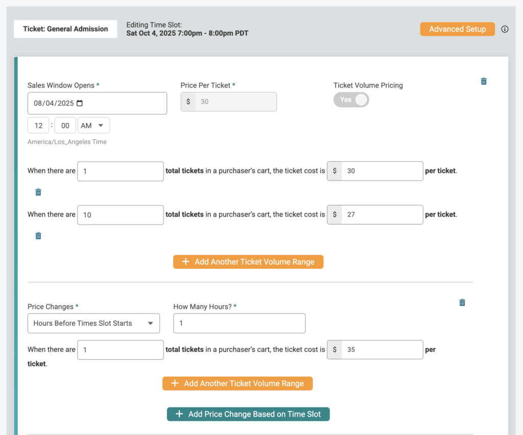Click the How Many Hours input field
Viewport: 523px width, 435px height.
(x=240, y=323)
